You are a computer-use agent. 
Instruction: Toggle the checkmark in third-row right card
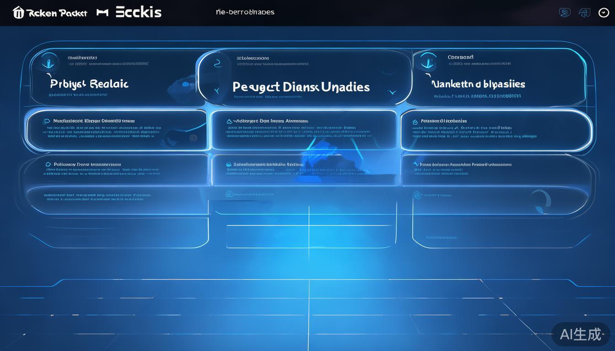click(415, 164)
